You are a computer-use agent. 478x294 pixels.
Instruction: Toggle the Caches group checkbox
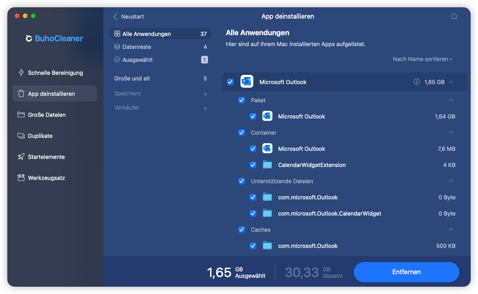(x=242, y=230)
